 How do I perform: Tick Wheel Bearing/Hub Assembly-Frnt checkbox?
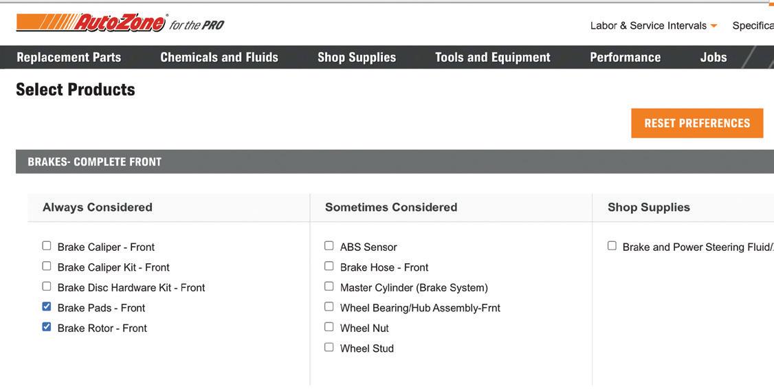pos(329,307)
